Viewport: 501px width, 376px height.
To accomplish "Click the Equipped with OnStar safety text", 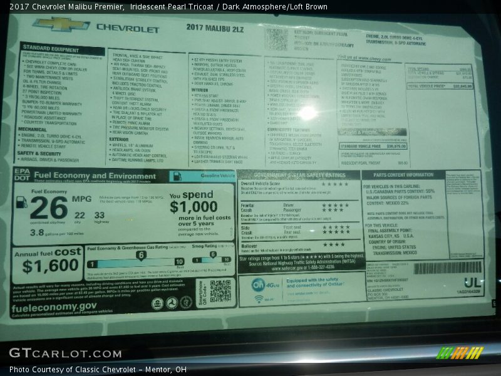I will 316,282.
